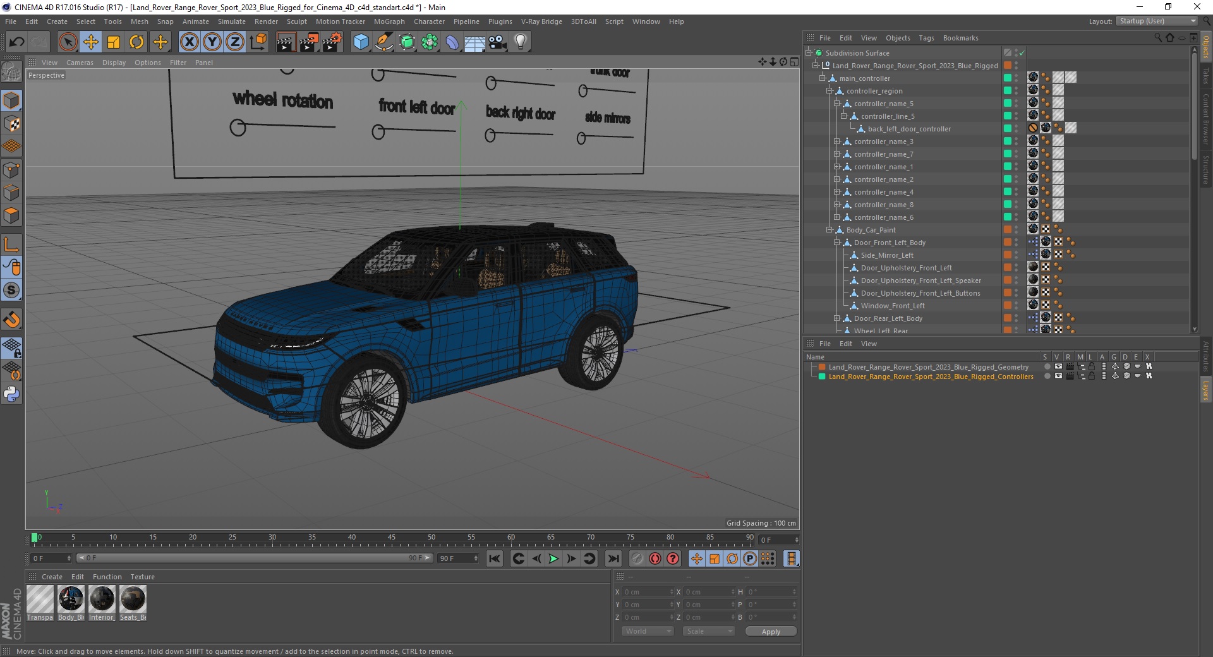This screenshot has width=1213, height=657.
Task: Expand controller_name_7 tree node
Action: pyautogui.click(x=836, y=154)
